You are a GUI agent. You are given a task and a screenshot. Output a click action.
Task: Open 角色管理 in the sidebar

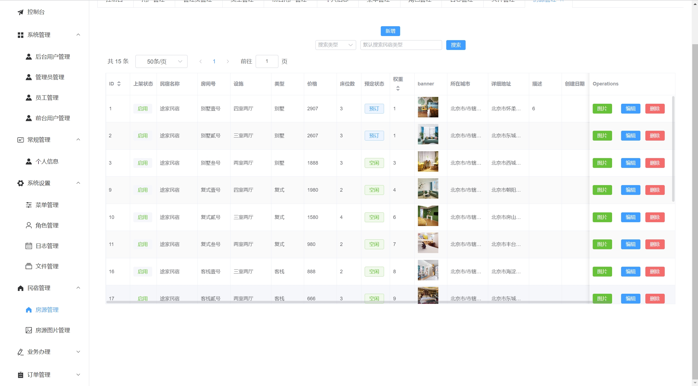click(47, 225)
